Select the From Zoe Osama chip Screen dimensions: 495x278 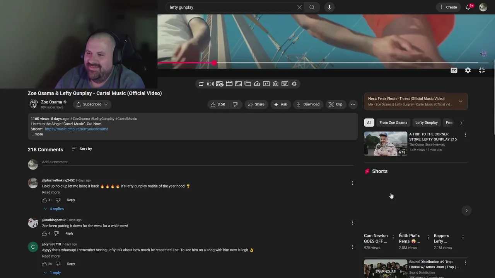pos(393,123)
